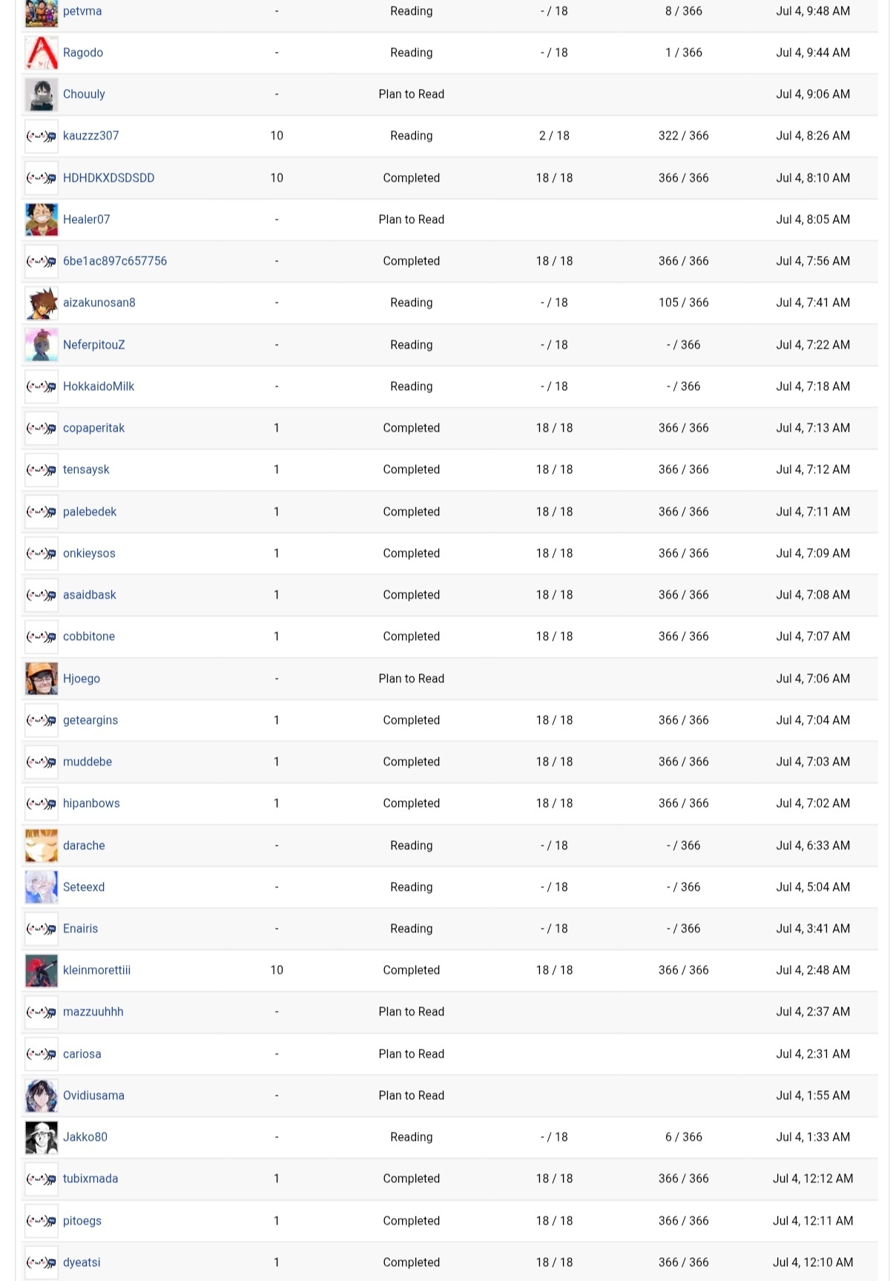Click kleinmorettiii's red avatar image
The width and height of the screenshot is (890, 1281).
(42, 970)
